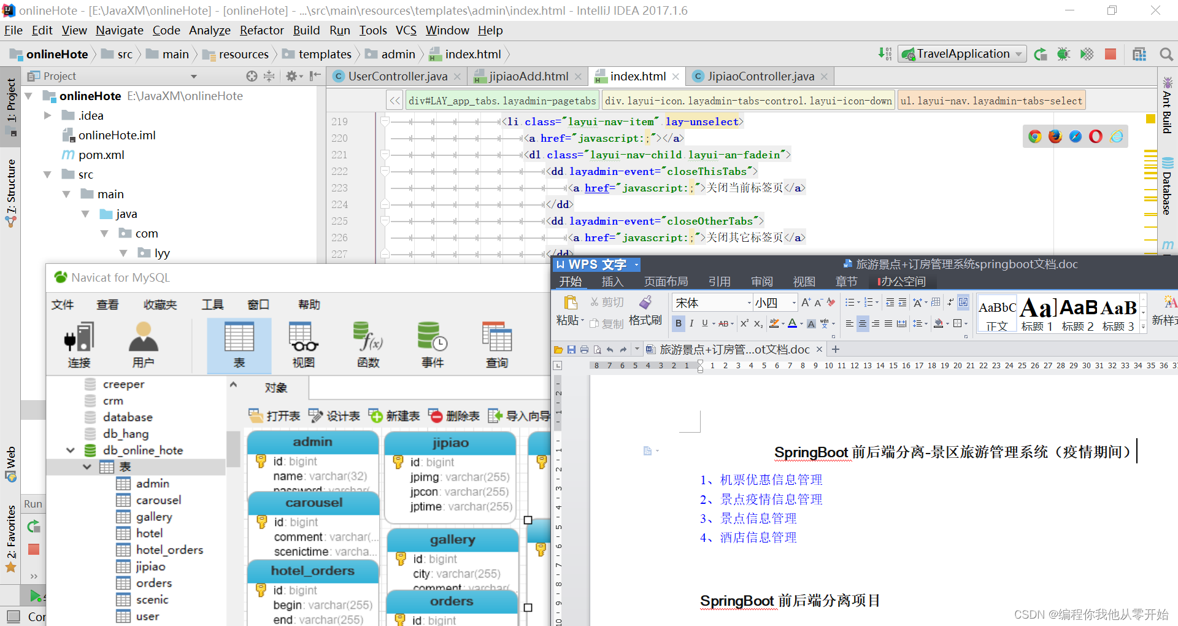Click the WPS open-folder icon
1178x626 pixels.
pyautogui.click(x=558, y=350)
